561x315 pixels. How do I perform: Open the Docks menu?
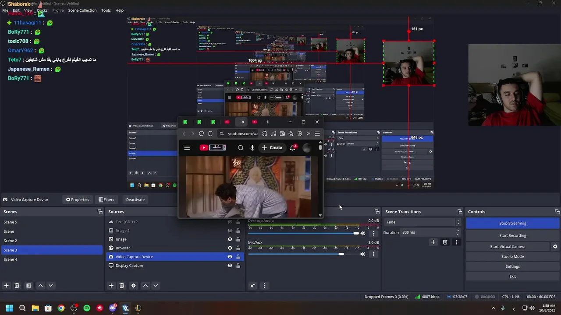pos(42,10)
